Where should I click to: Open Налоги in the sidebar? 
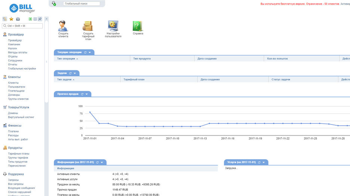(x=12, y=48)
